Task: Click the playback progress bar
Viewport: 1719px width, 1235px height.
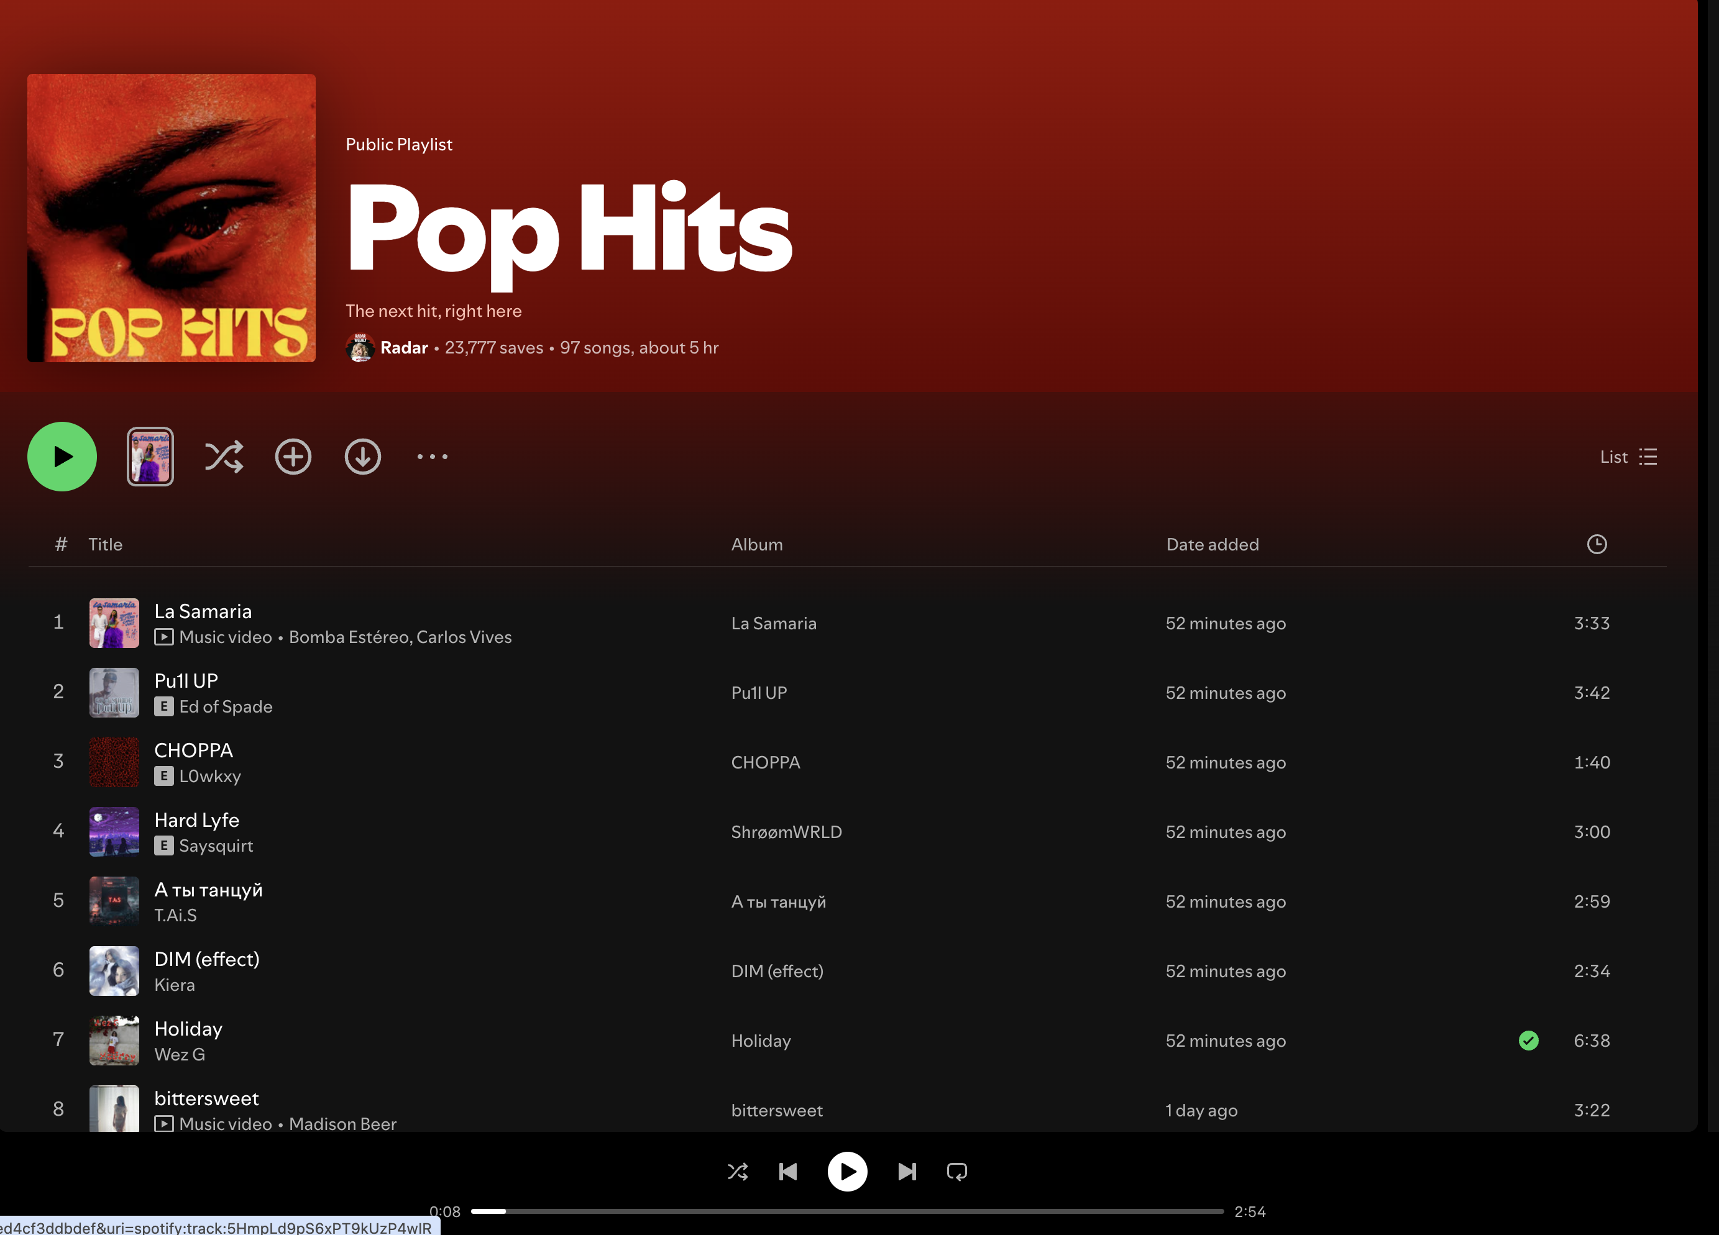Action: coord(847,1211)
